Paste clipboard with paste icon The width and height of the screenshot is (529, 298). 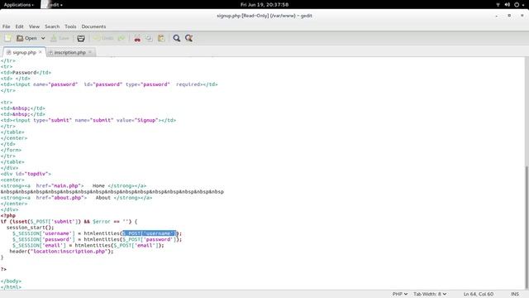(161, 38)
